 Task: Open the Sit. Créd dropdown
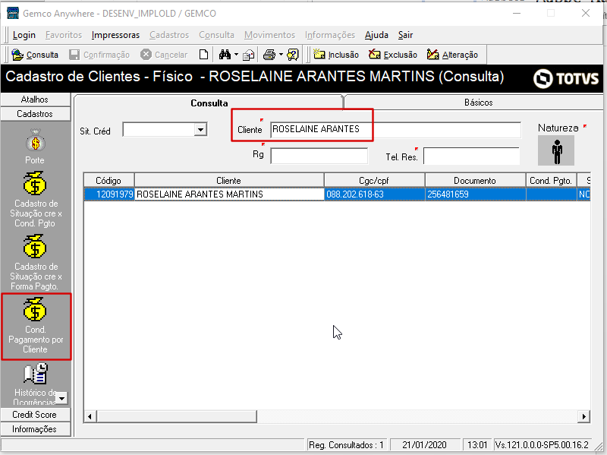[200, 129]
